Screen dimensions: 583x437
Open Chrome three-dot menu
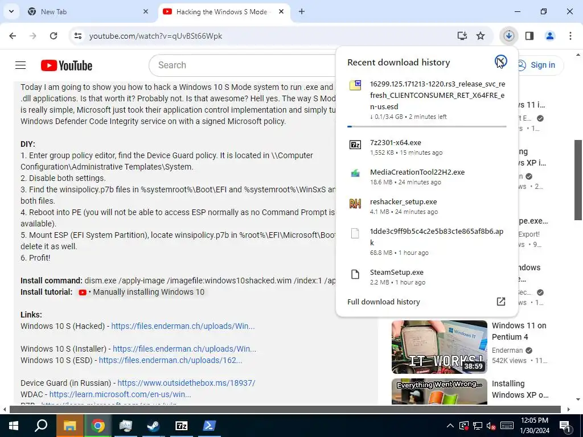click(x=570, y=36)
